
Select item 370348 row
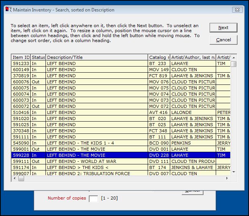click(x=121, y=131)
